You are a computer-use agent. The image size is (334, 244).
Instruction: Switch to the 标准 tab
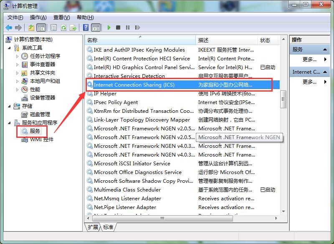[x=108, y=227]
